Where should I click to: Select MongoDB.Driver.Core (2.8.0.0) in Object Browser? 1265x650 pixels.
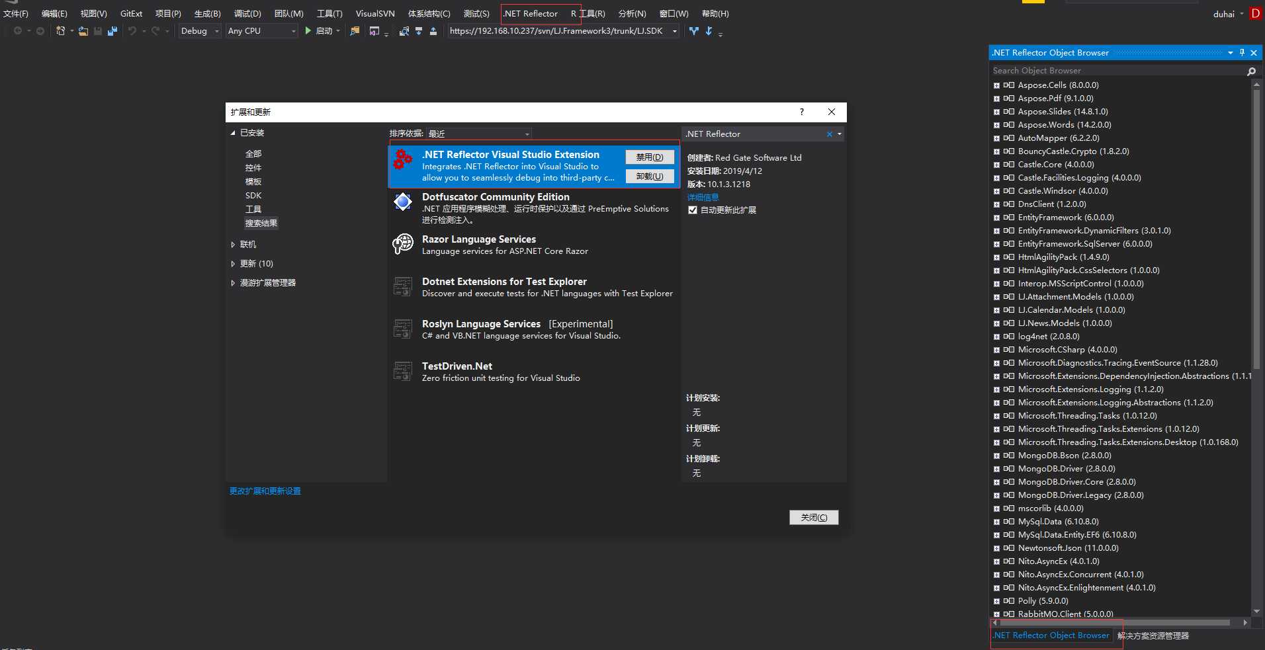(1076, 482)
